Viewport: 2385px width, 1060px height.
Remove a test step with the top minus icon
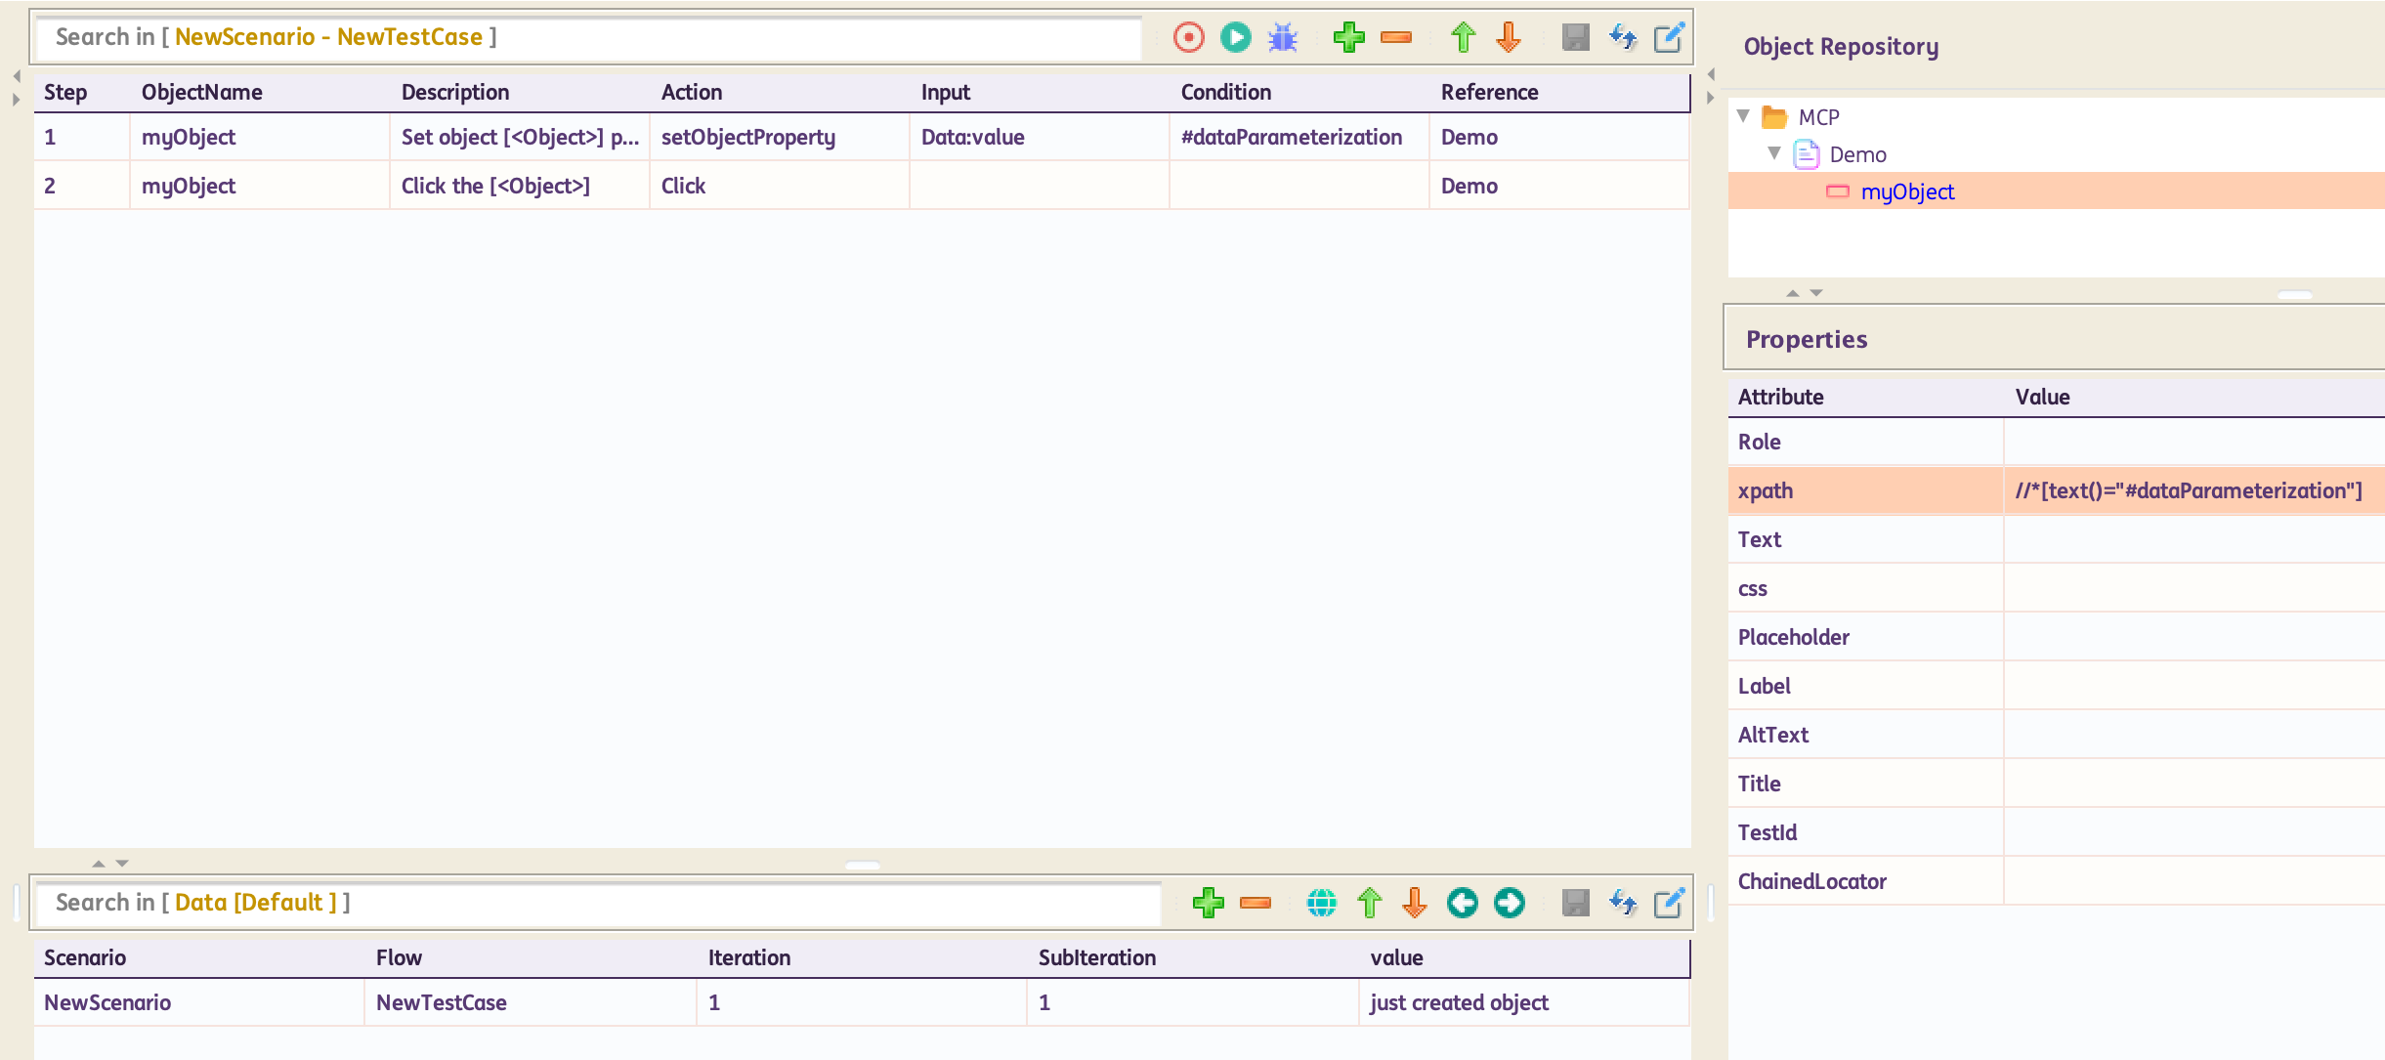pos(1396,37)
